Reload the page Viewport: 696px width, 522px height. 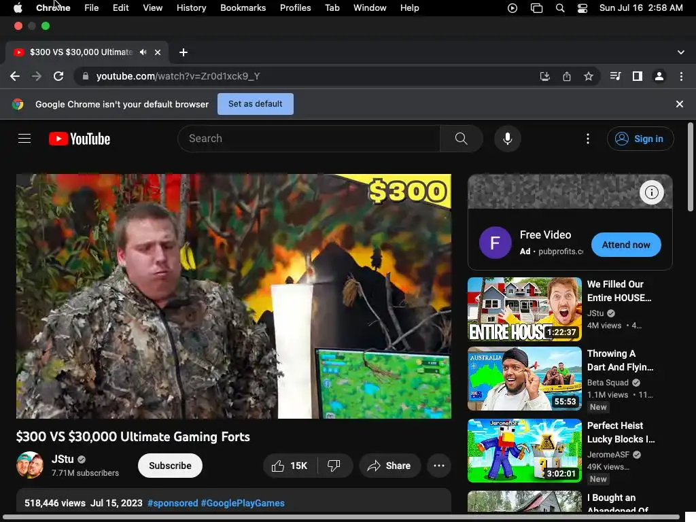(x=58, y=76)
